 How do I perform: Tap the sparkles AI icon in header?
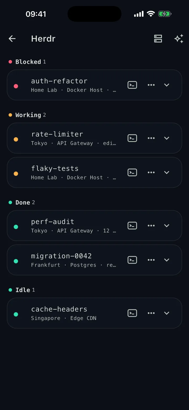coord(179,39)
